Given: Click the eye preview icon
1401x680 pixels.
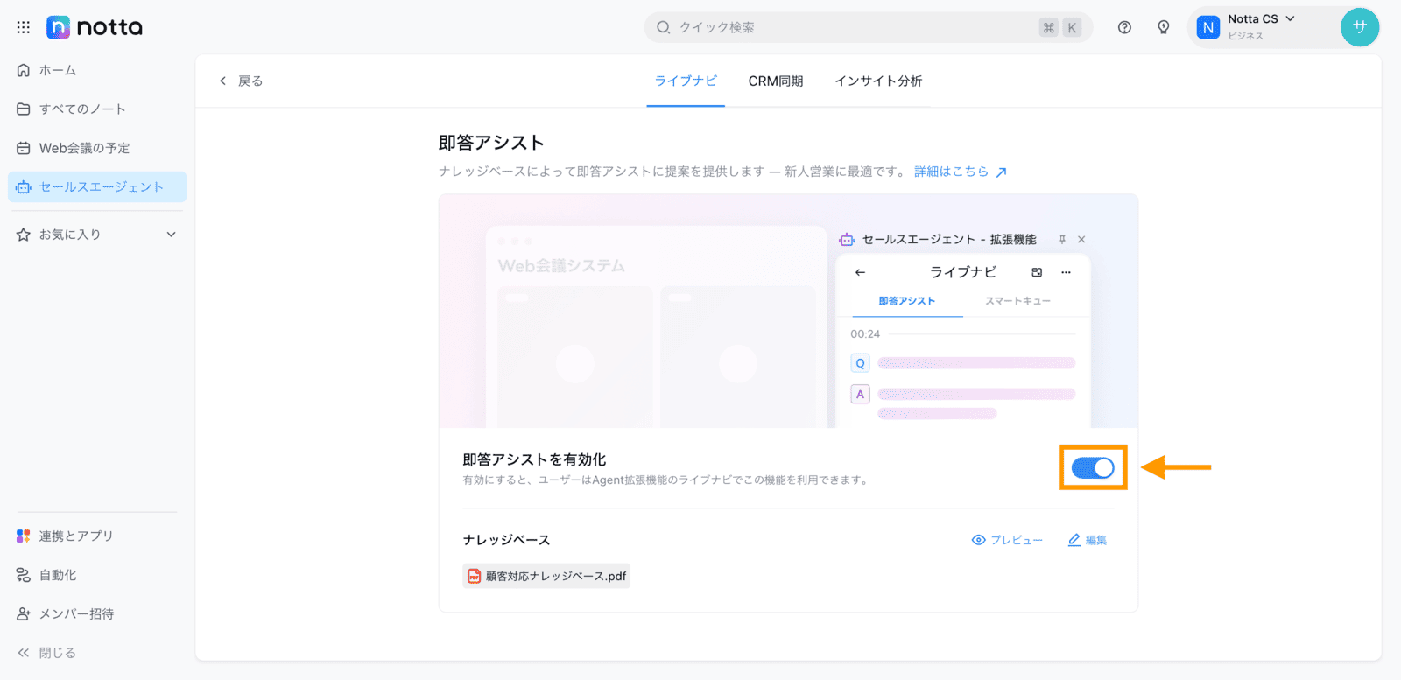Looking at the screenshot, I should click(979, 540).
